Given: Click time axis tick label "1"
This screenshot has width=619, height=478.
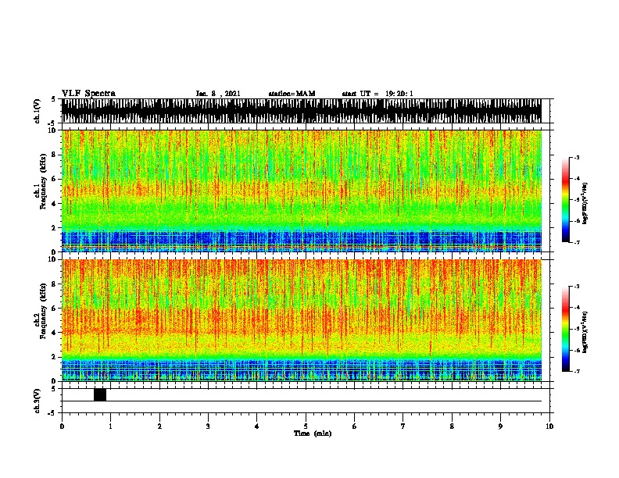Looking at the screenshot, I should (x=110, y=426).
